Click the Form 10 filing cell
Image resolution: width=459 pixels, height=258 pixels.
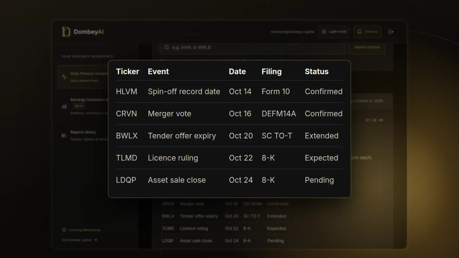pyautogui.click(x=276, y=91)
